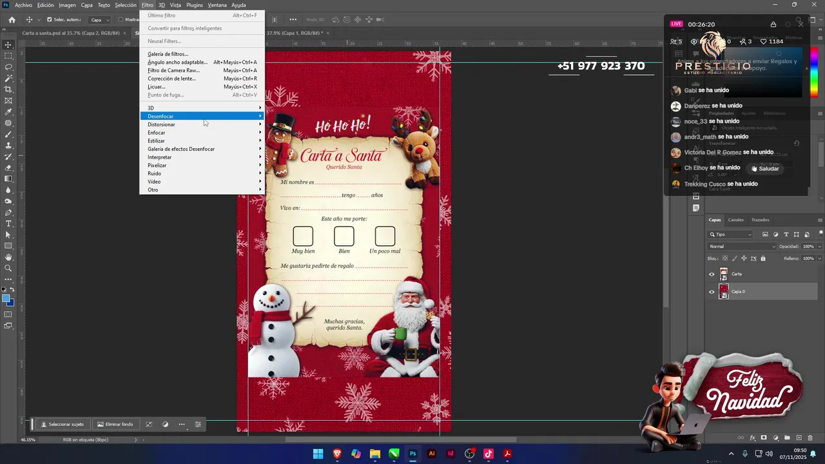Toggle the layer filter on/off switch
Screen dimensions: 825x464
click(820, 233)
